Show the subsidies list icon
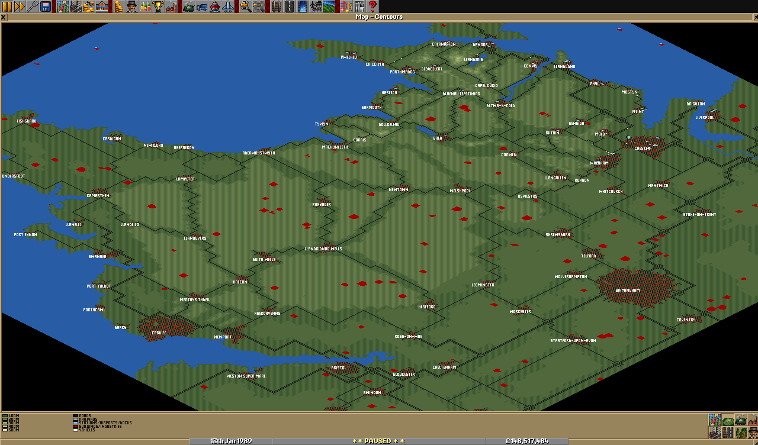The image size is (758, 445). coord(88,7)
